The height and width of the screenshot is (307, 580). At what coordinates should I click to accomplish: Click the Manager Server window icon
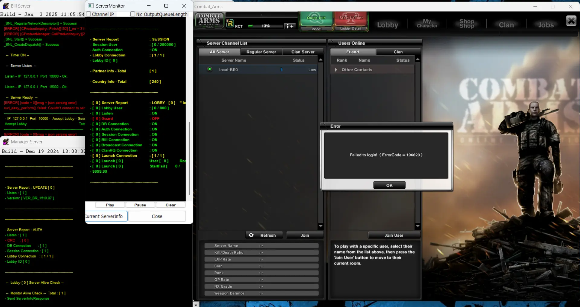click(6, 142)
